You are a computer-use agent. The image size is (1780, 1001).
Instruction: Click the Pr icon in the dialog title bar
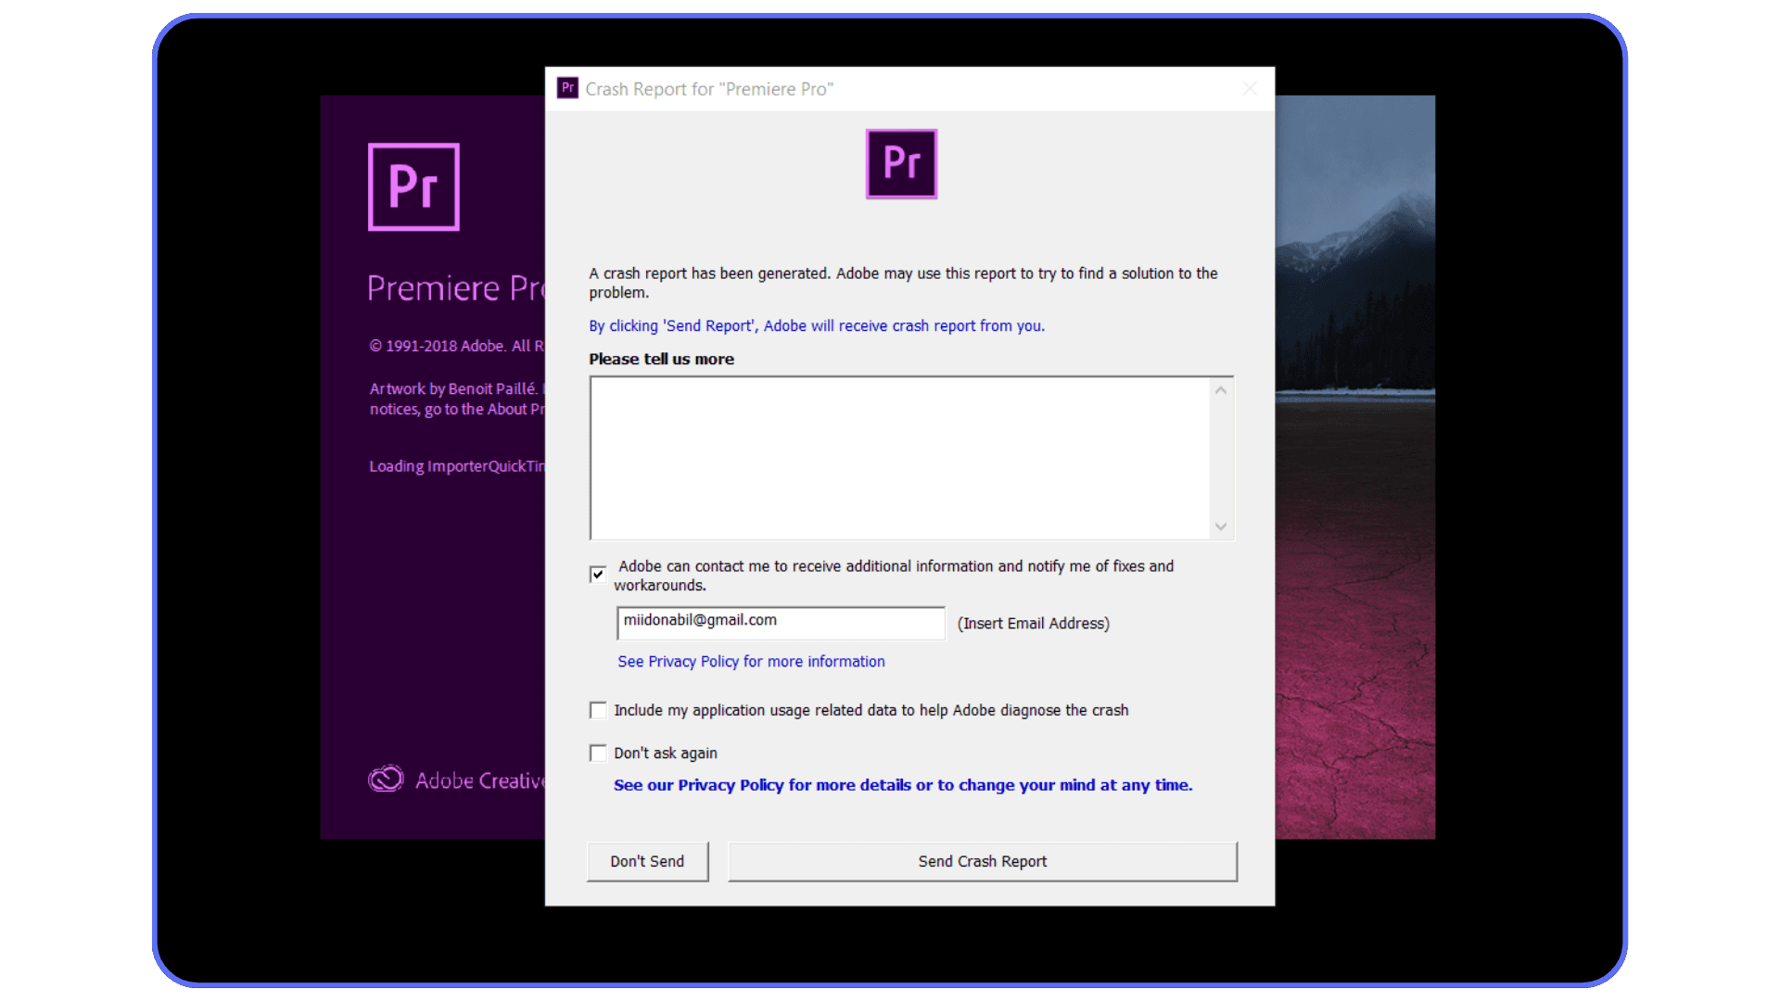[566, 88]
